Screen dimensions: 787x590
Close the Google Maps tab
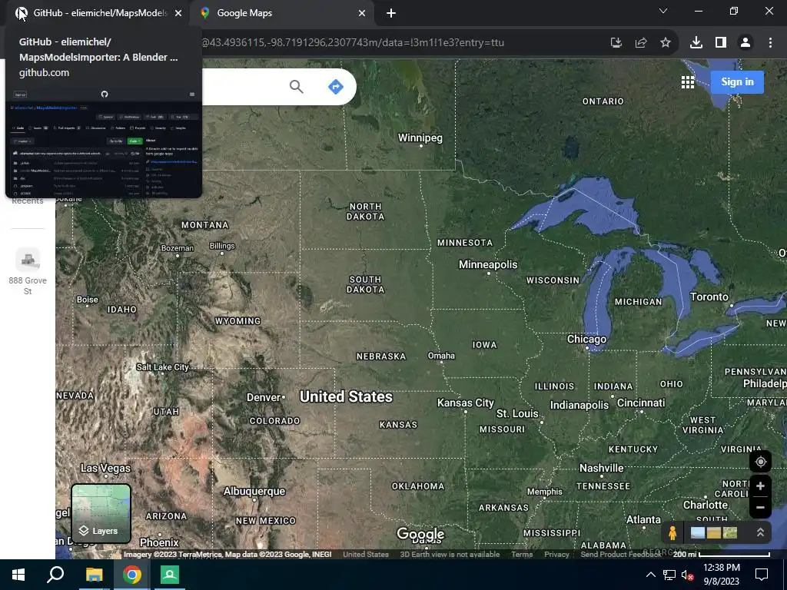pos(362,13)
